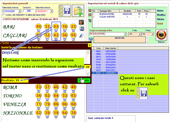The height and width of the screenshot is (122, 171).
Task: Open the Data inizio ricerca date dropdown
Action: (x=19, y=11)
